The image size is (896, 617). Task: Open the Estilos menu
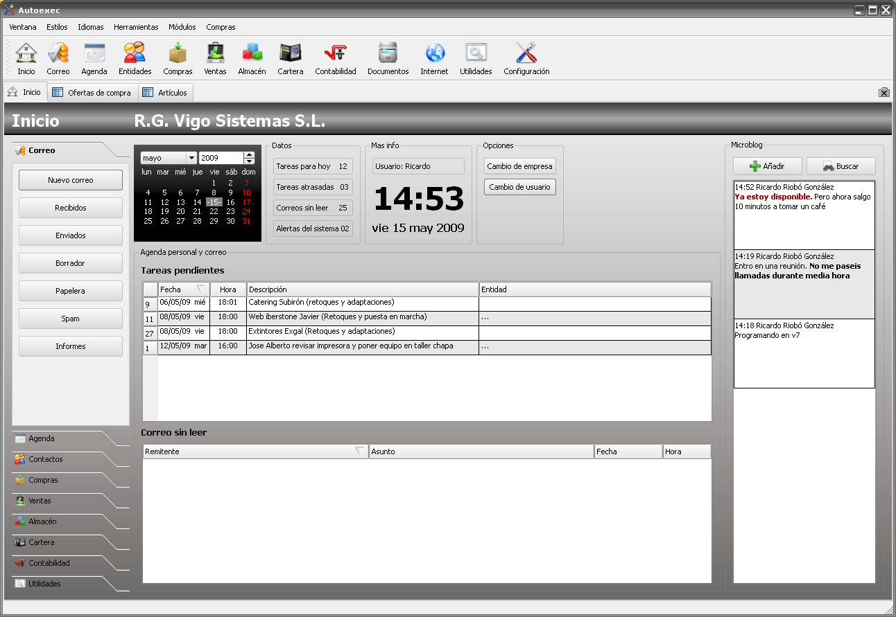(57, 27)
